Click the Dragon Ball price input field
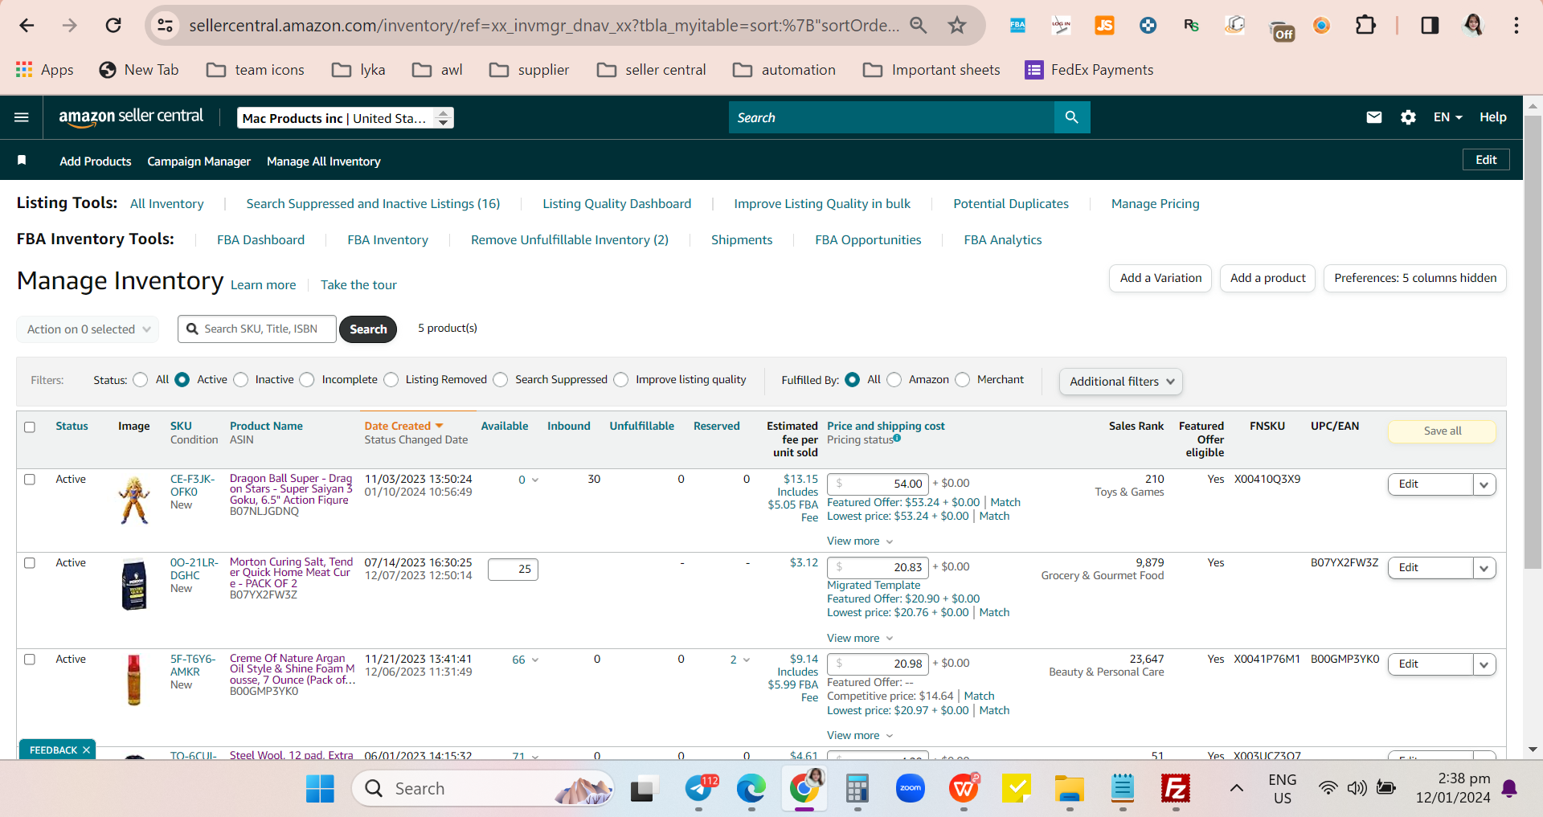The height and width of the screenshot is (817, 1543). pos(878,484)
